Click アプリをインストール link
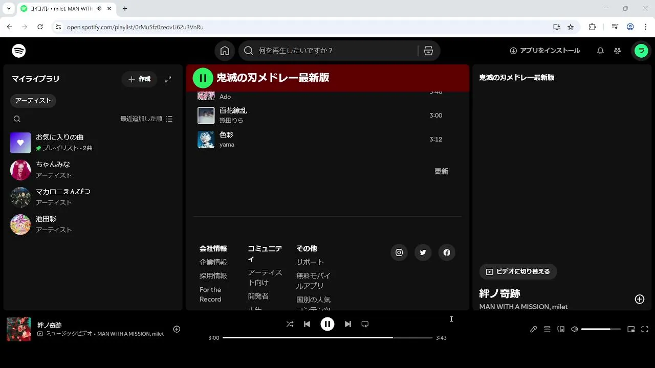This screenshot has height=368, width=655. coord(544,51)
